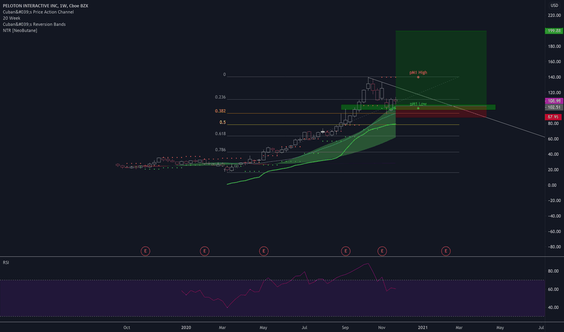Select the orange 0.382 Fibonacci label
The width and height of the screenshot is (564, 332).
point(220,111)
